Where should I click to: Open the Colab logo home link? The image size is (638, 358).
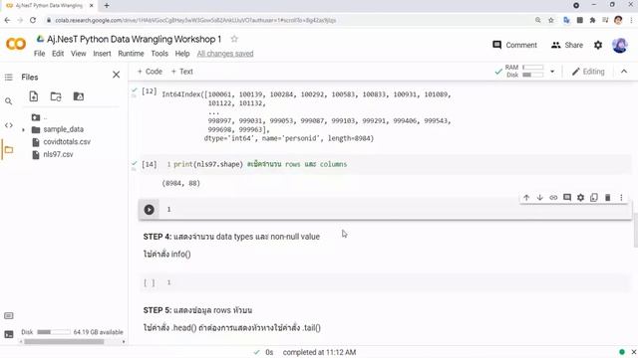tap(16, 44)
